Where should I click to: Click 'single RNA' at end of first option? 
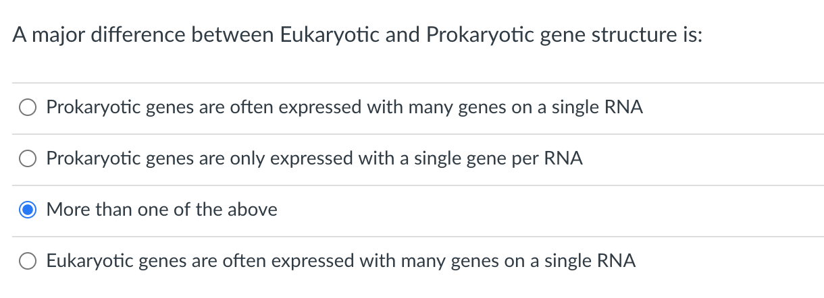click(x=597, y=108)
